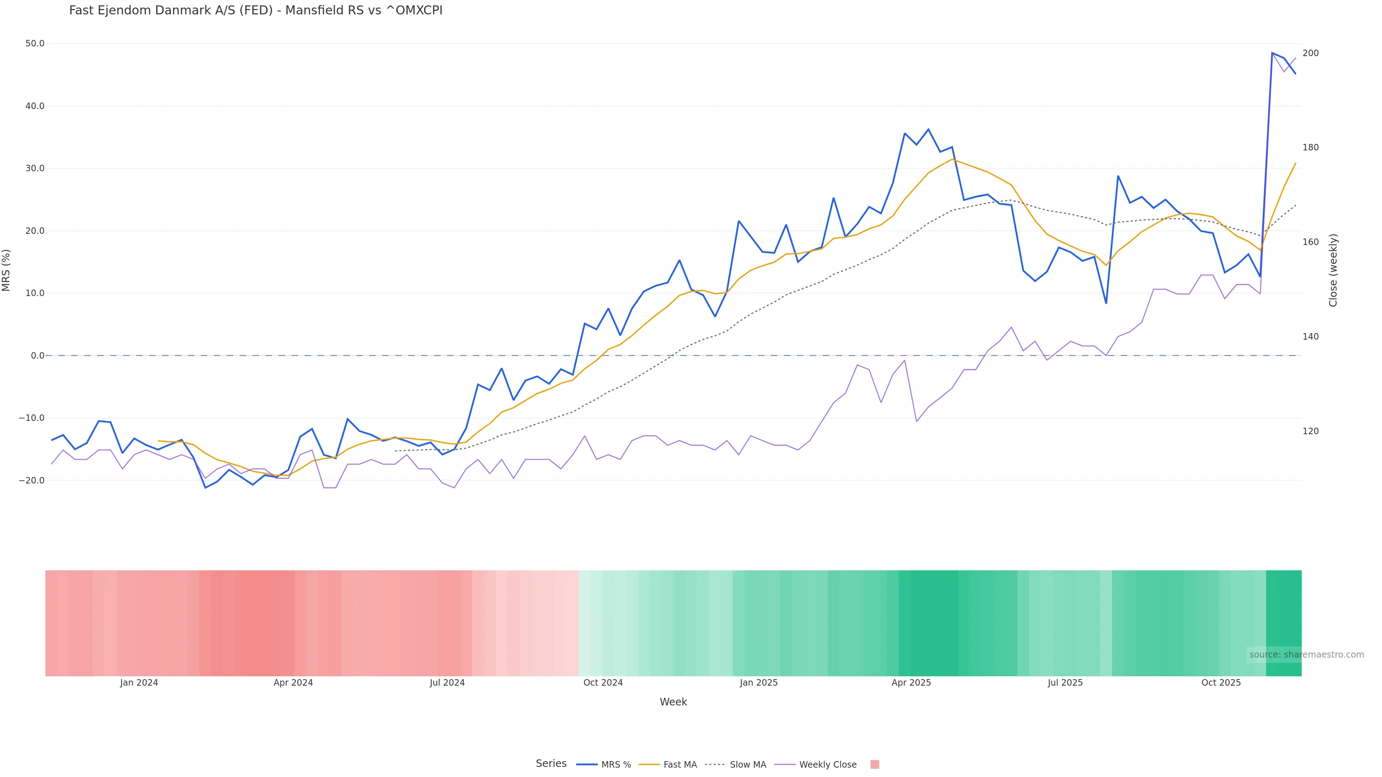Click the Apr 2024 x-axis label

pos(293,683)
